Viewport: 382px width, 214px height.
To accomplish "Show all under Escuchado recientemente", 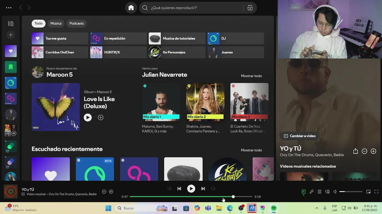I will click(251, 150).
